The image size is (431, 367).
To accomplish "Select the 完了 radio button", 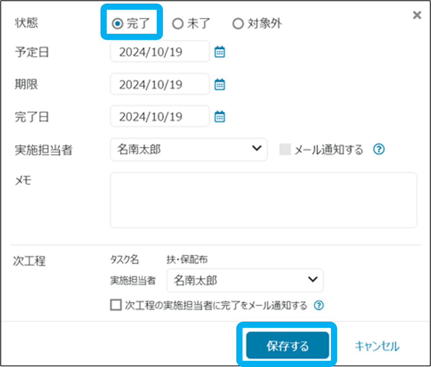I will pyautogui.click(x=117, y=24).
